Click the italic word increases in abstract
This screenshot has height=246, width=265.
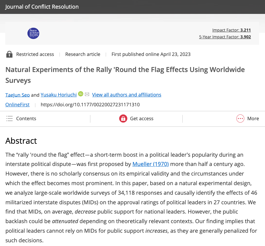(x=156, y=231)
